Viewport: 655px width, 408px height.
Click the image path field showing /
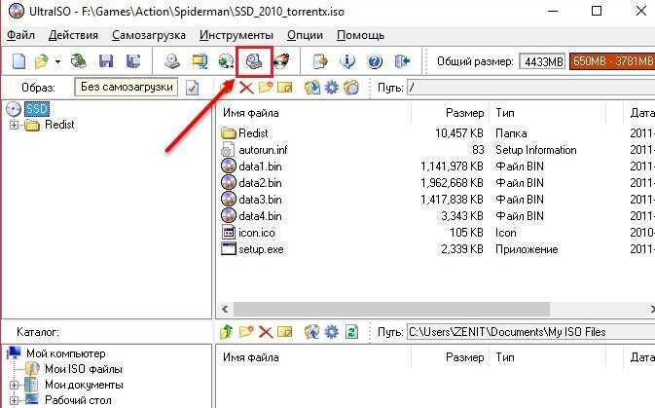[x=531, y=88]
